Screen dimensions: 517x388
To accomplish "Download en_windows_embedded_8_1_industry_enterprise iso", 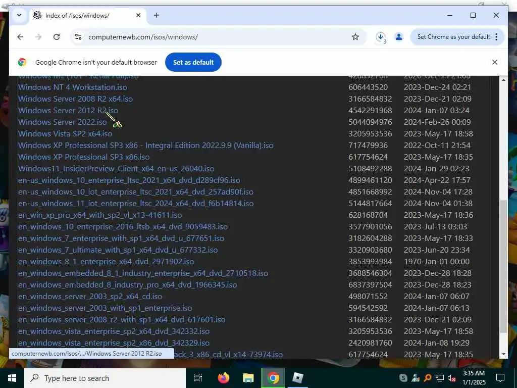I will tap(143, 273).
